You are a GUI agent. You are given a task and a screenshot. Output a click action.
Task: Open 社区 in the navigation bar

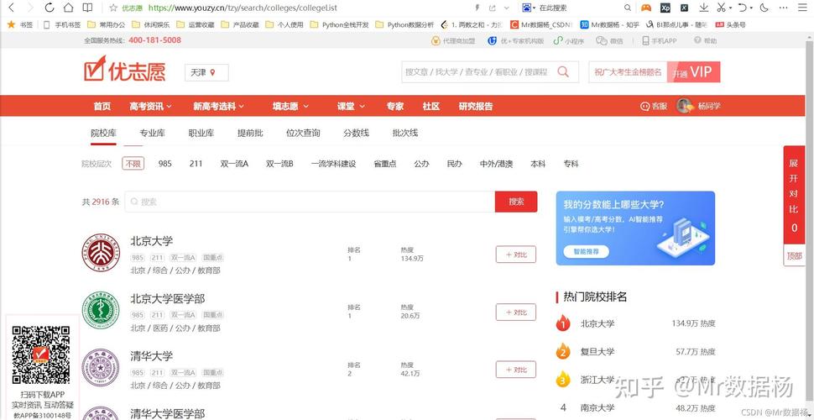click(430, 106)
